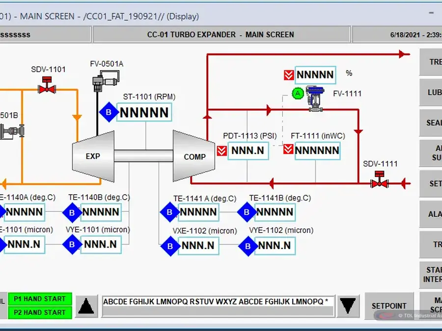Click the up arrow message scroll button
The height and width of the screenshot is (331, 442).
[x=86, y=306]
